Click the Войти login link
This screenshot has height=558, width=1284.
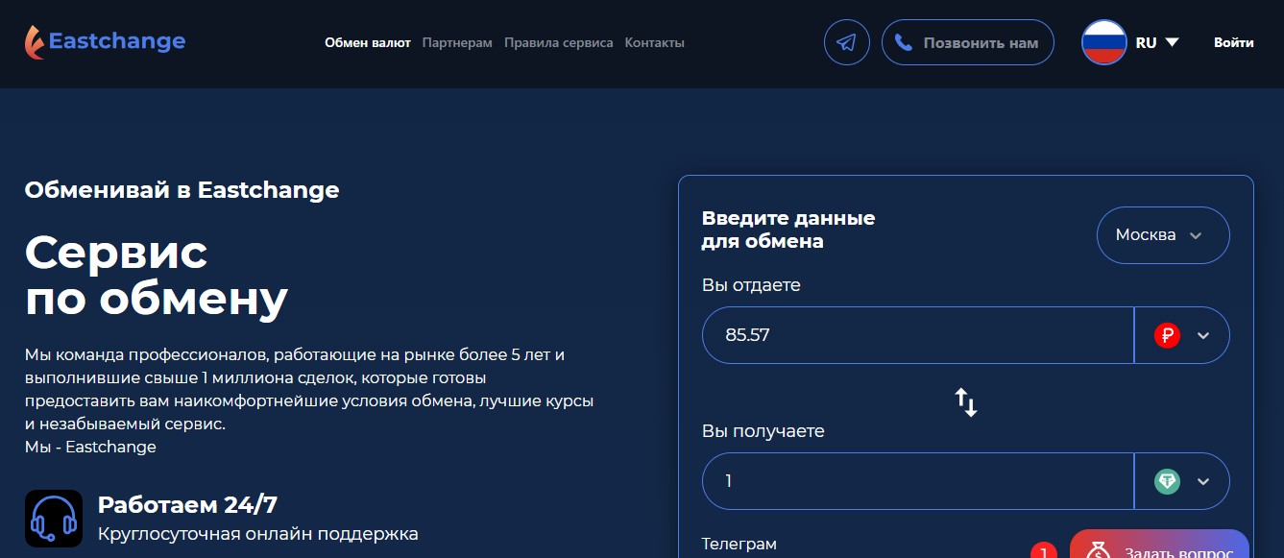[x=1234, y=42]
